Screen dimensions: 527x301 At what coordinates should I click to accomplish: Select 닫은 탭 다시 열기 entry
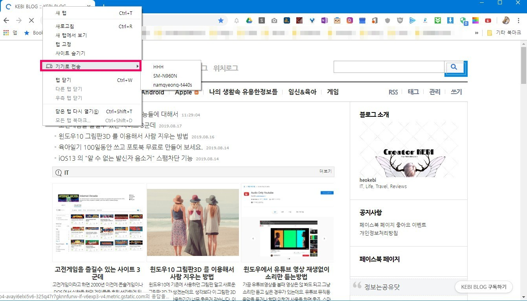(92, 111)
